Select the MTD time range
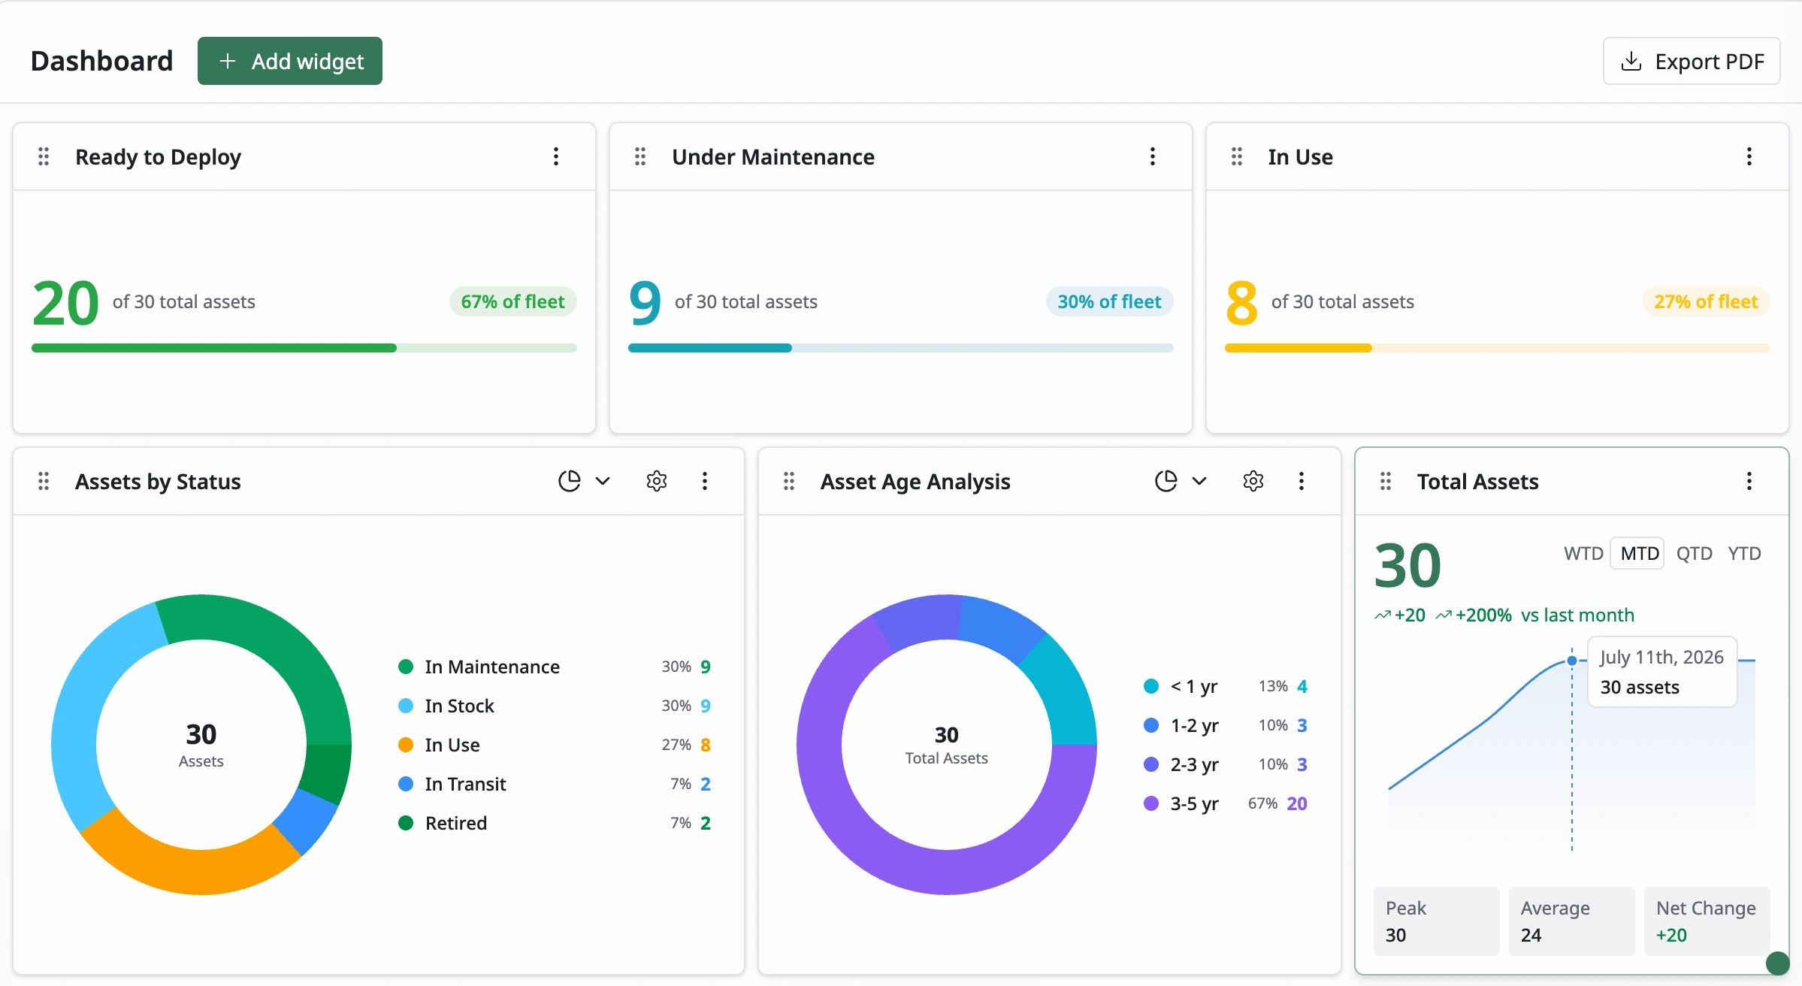The width and height of the screenshot is (1802, 986). pyautogui.click(x=1639, y=554)
